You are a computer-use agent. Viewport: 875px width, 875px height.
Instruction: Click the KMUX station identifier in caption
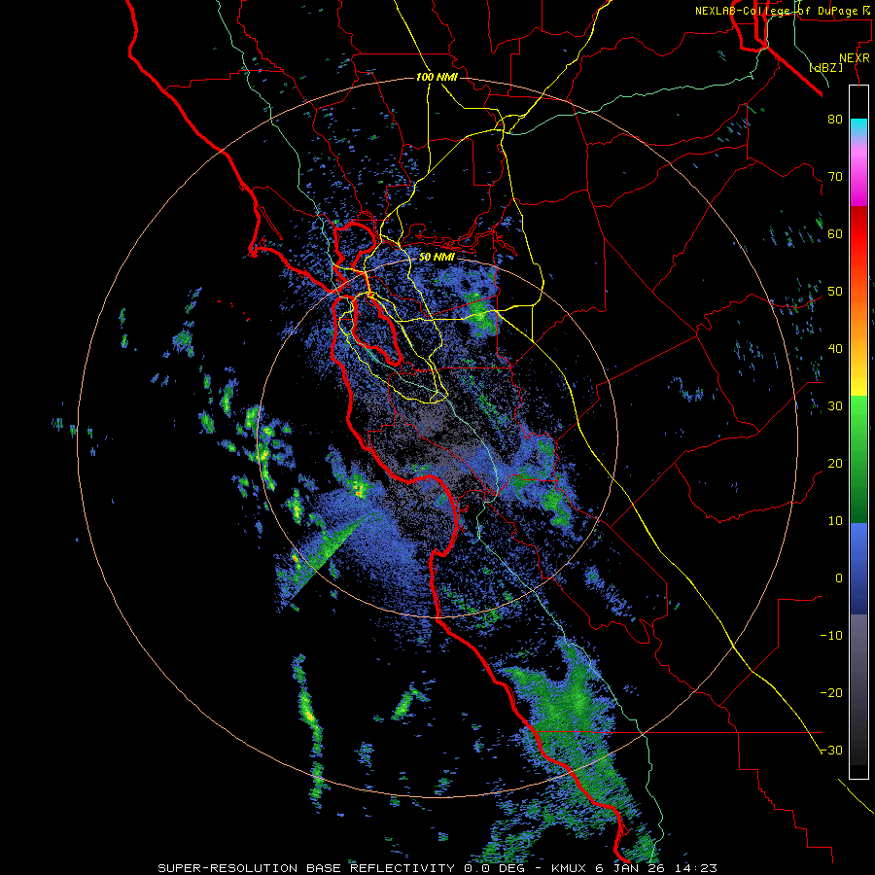point(571,868)
